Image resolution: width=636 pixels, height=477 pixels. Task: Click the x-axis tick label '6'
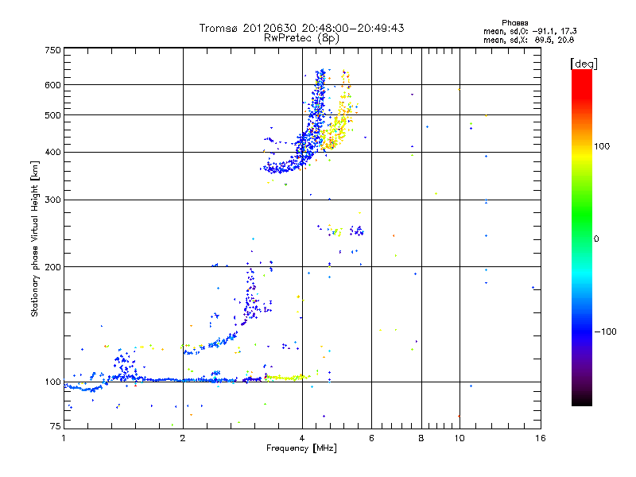pos(371,438)
